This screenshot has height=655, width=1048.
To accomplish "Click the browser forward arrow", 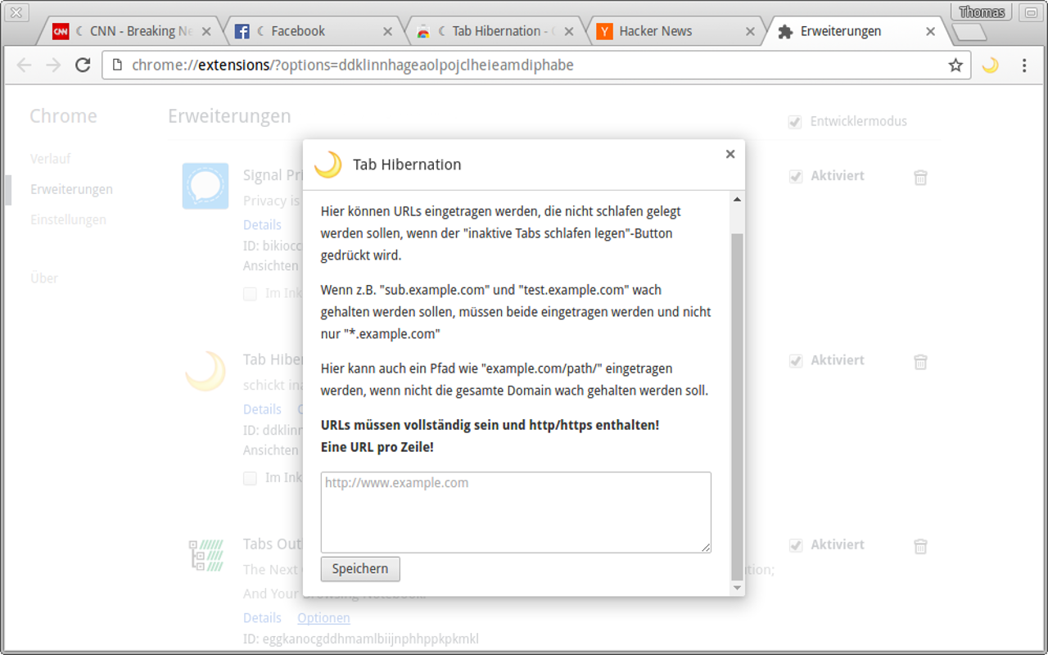I will tap(53, 65).
